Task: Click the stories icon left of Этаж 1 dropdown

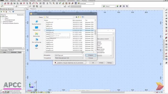Action: 104,6
